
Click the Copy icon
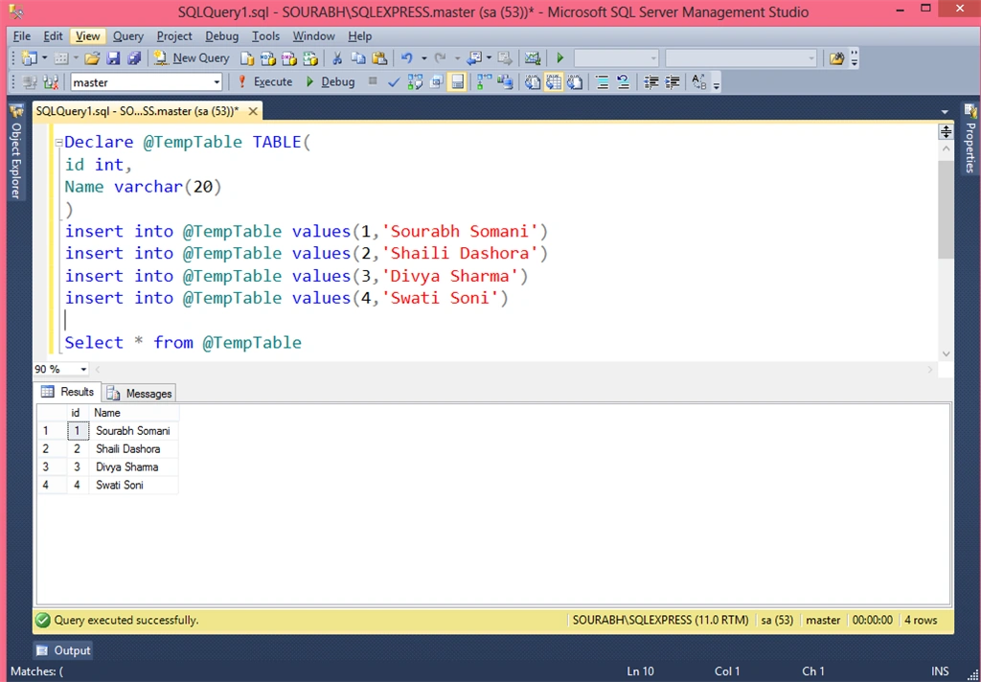click(x=358, y=58)
